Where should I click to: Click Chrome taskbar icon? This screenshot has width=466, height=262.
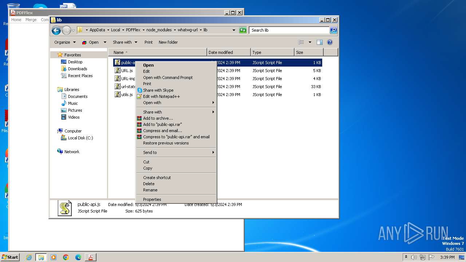click(66, 257)
